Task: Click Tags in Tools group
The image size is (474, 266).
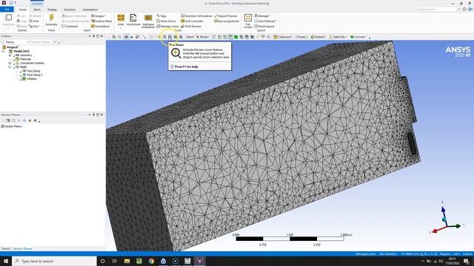Action: click(161, 16)
